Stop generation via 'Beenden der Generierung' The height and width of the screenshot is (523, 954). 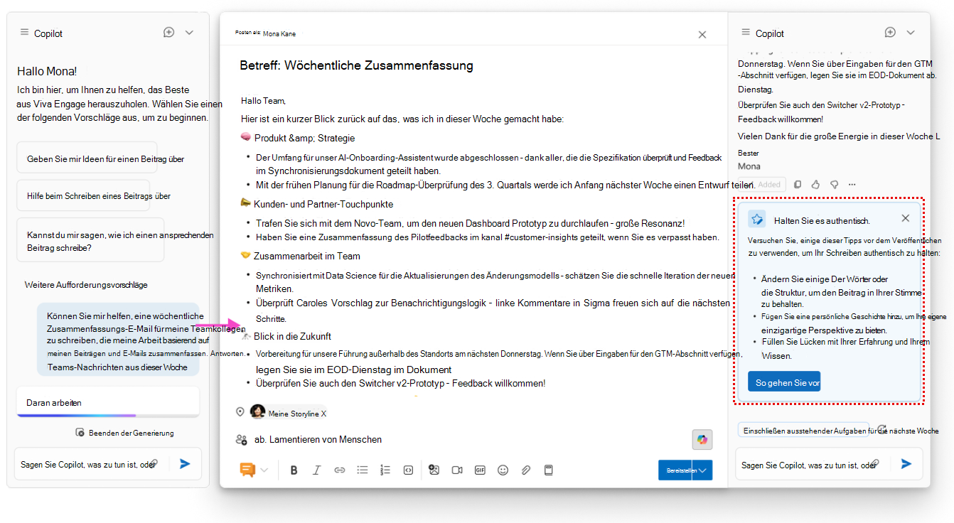[x=125, y=433]
